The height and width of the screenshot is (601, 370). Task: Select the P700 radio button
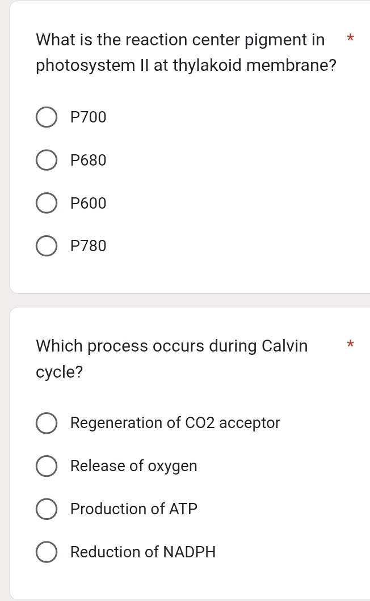pyautogui.click(x=46, y=117)
